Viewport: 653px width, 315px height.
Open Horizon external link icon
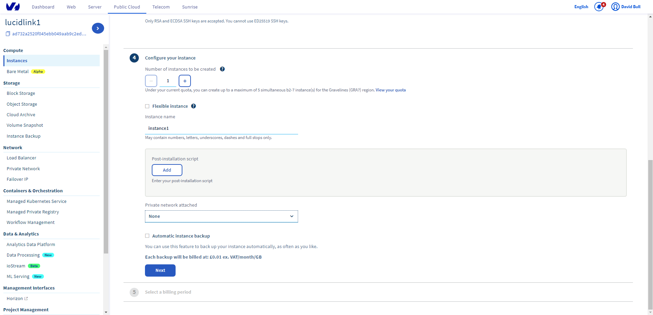point(26,298)
